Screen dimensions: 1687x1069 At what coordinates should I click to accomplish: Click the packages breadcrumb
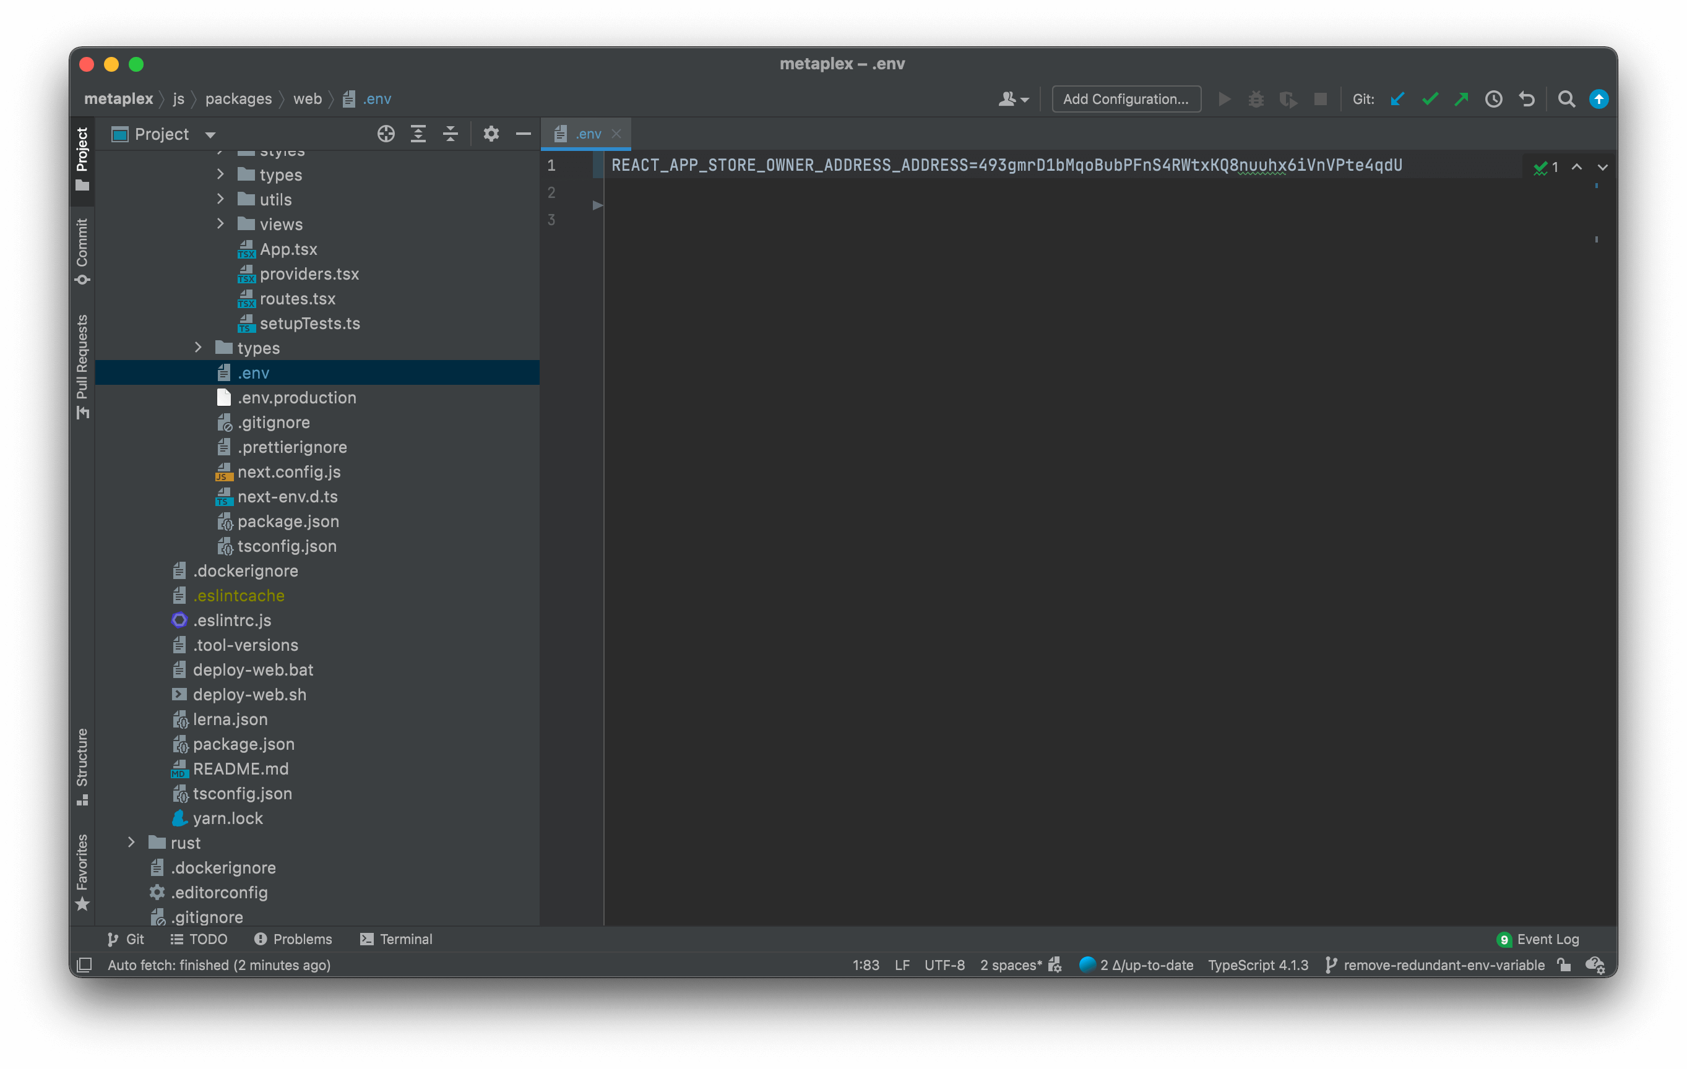point(238,99)
